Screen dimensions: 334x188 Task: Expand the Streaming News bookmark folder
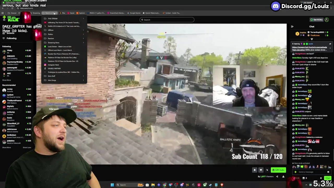(x=64, y=43)
